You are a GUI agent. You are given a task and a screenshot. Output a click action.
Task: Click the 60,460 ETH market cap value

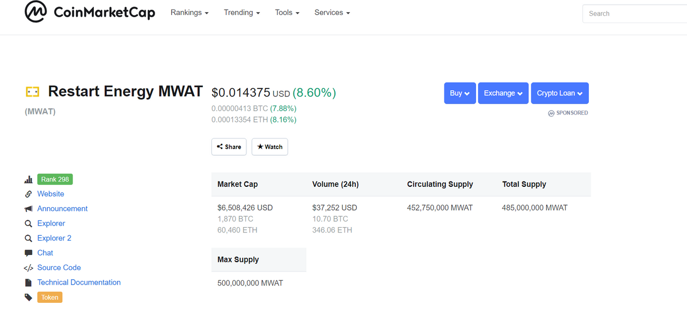(238, 230)
